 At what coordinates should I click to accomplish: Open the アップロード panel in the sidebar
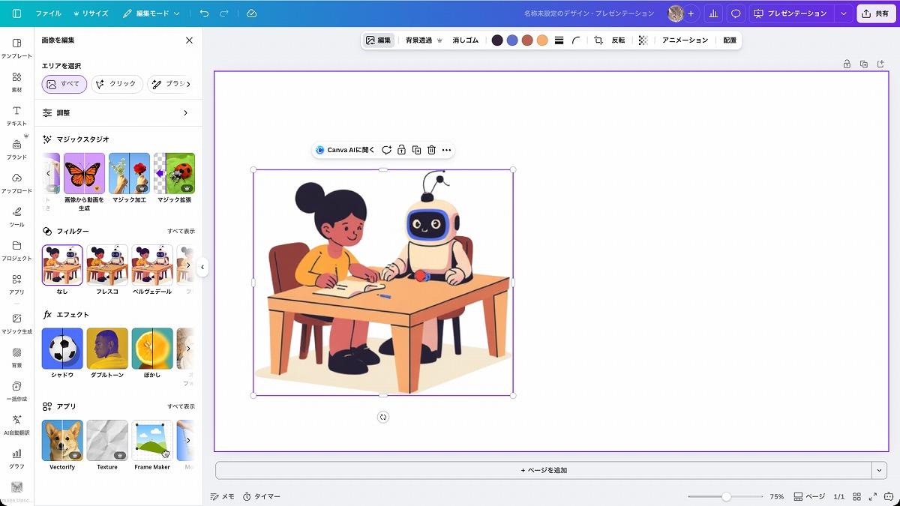tap(16, 182)
